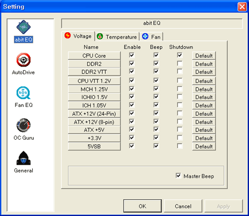This screenshot has height=216, width=249.
Task: Click the red lightning Voltage tab icon
Action: click(x=67, y=35)
